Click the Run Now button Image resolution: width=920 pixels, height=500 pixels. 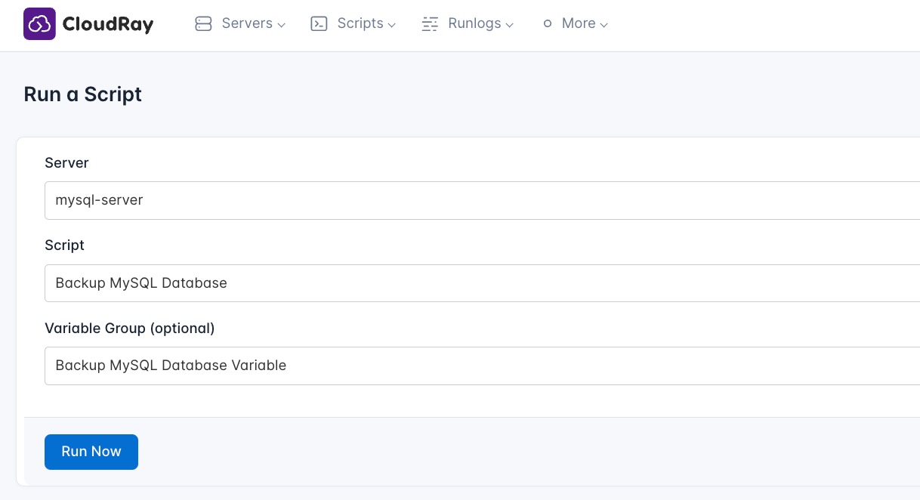click(91, 452)
